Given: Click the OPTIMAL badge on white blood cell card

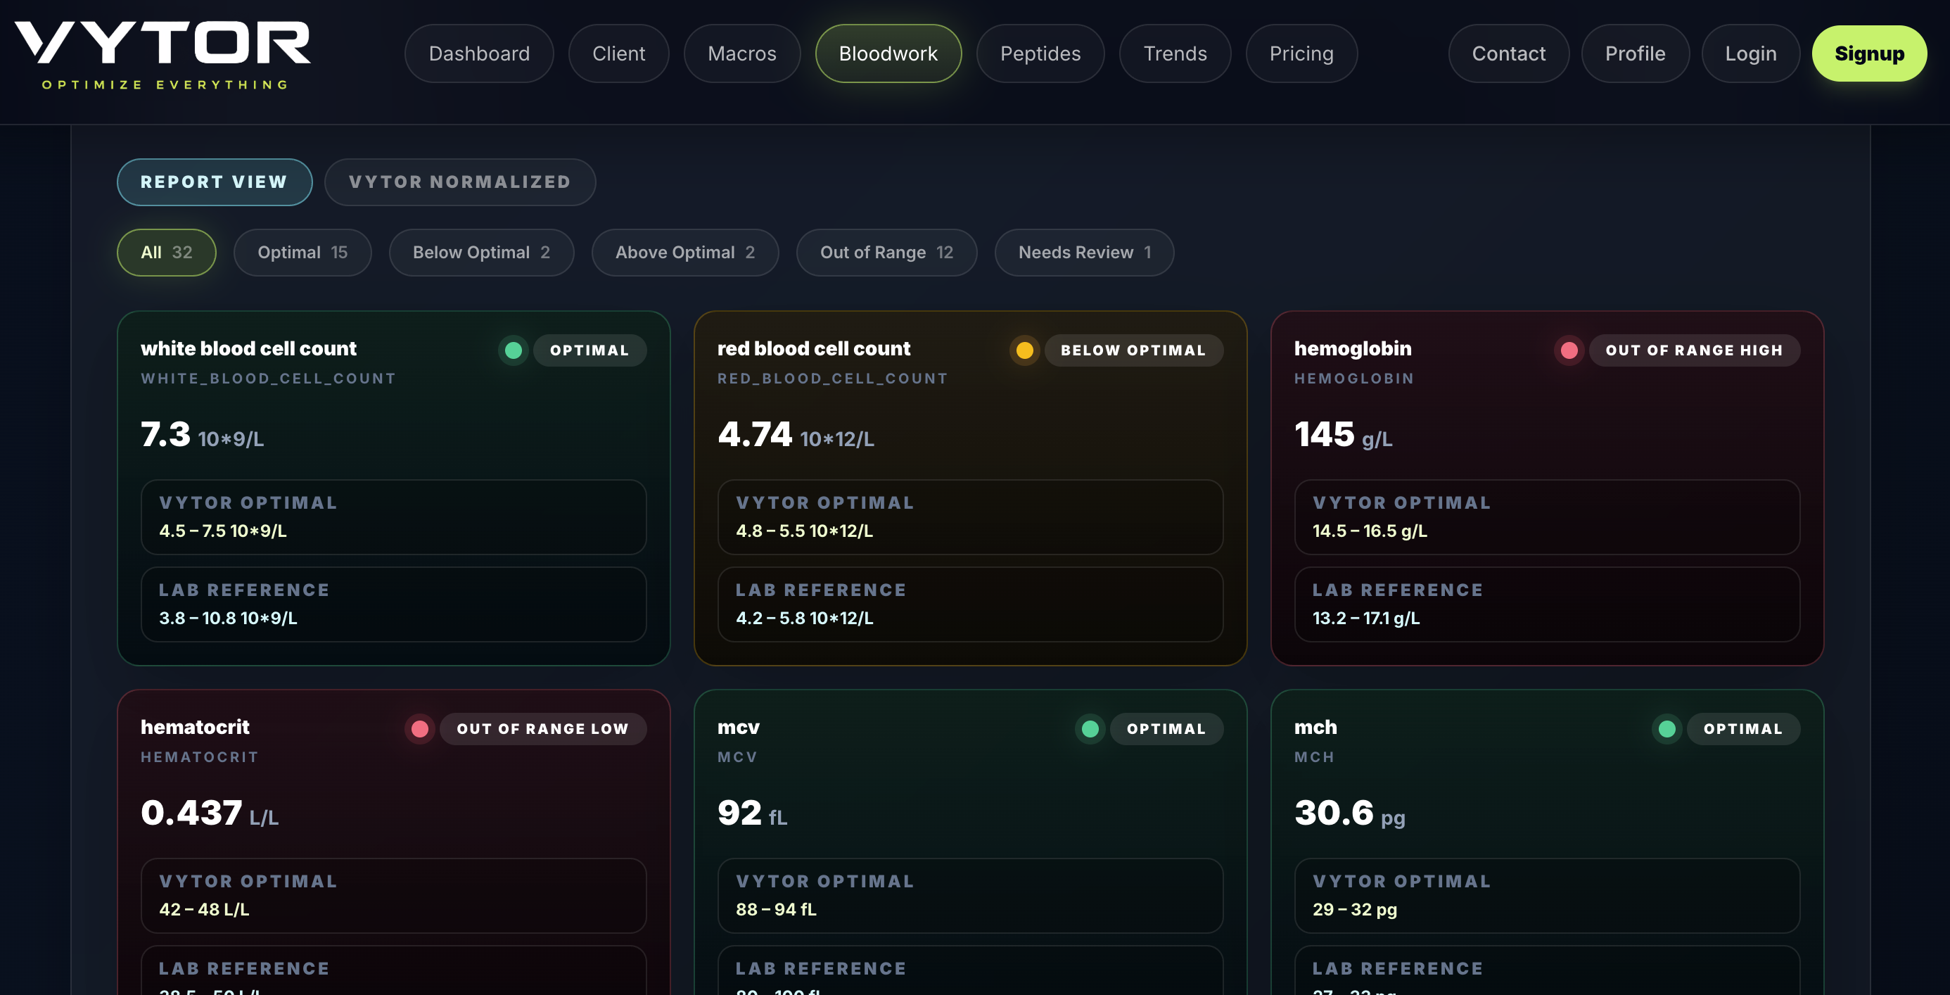Looking at the screenshot, I should click(x=590, y=350).
